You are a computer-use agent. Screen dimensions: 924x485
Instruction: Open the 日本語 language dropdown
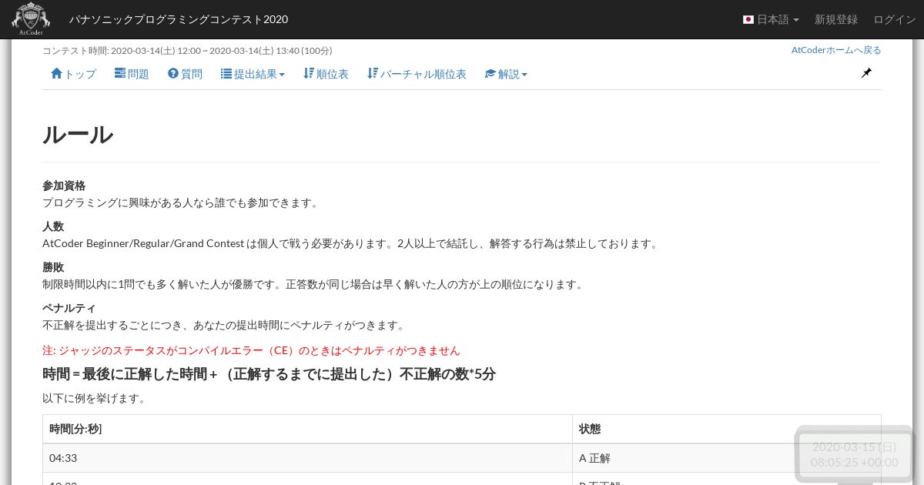point(771,19)
